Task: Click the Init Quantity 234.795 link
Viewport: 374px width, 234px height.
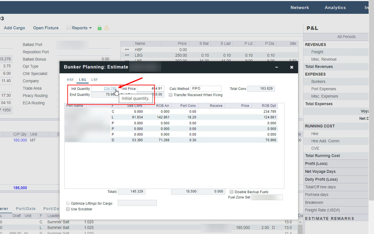Action: tap(110, 89)
